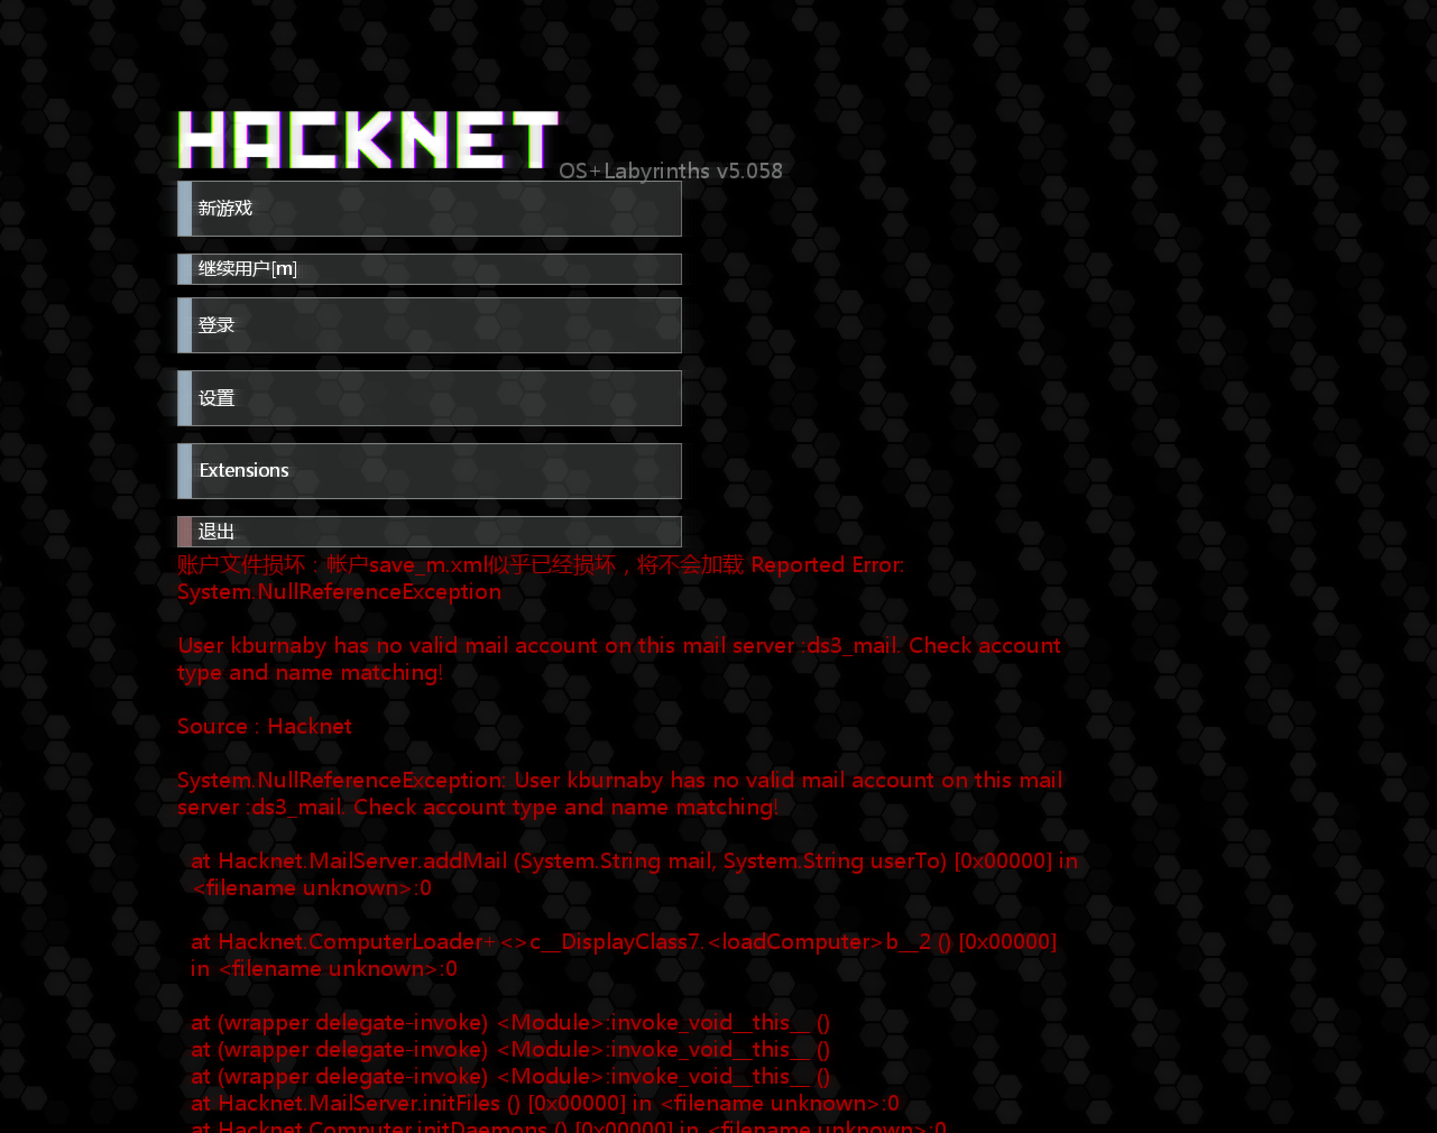This screenshot has height=1133, width=1437.
Task: Click the Hacknet.ComputerLoader stack trace line
Action: 624,955
